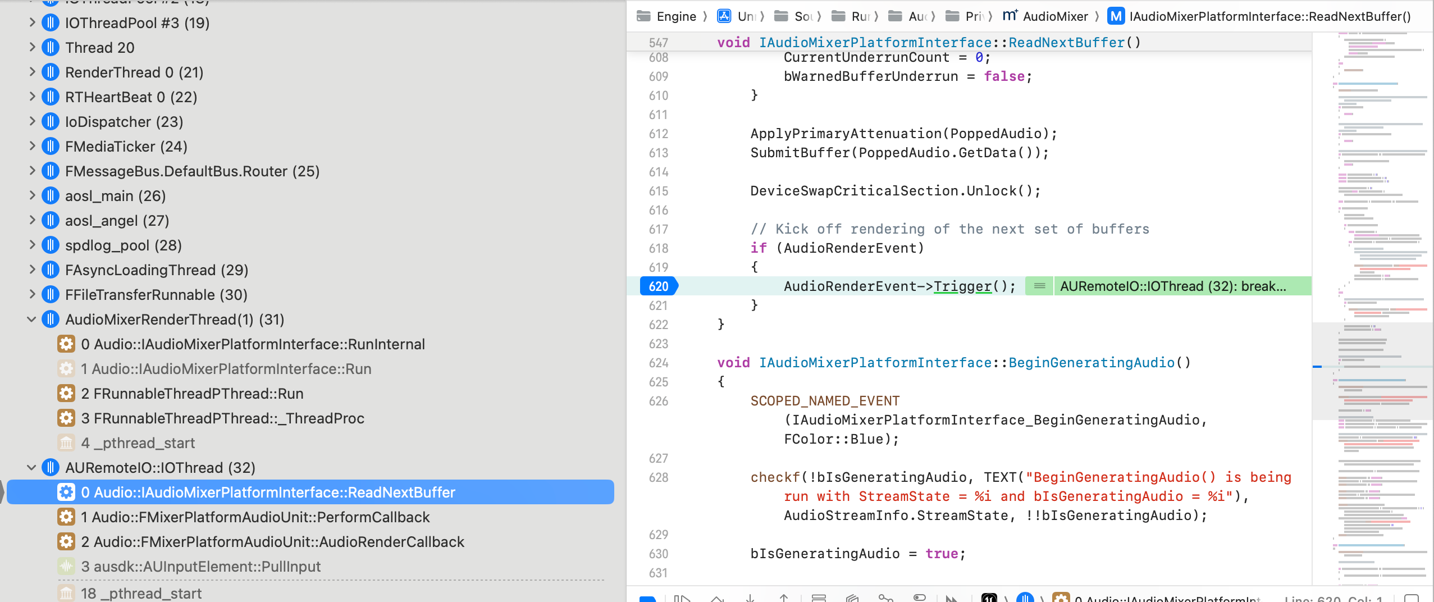The image size is (1434, 602).
Task: Expand the RenderThread 0 (21) thread
Action: click(31, 72)
